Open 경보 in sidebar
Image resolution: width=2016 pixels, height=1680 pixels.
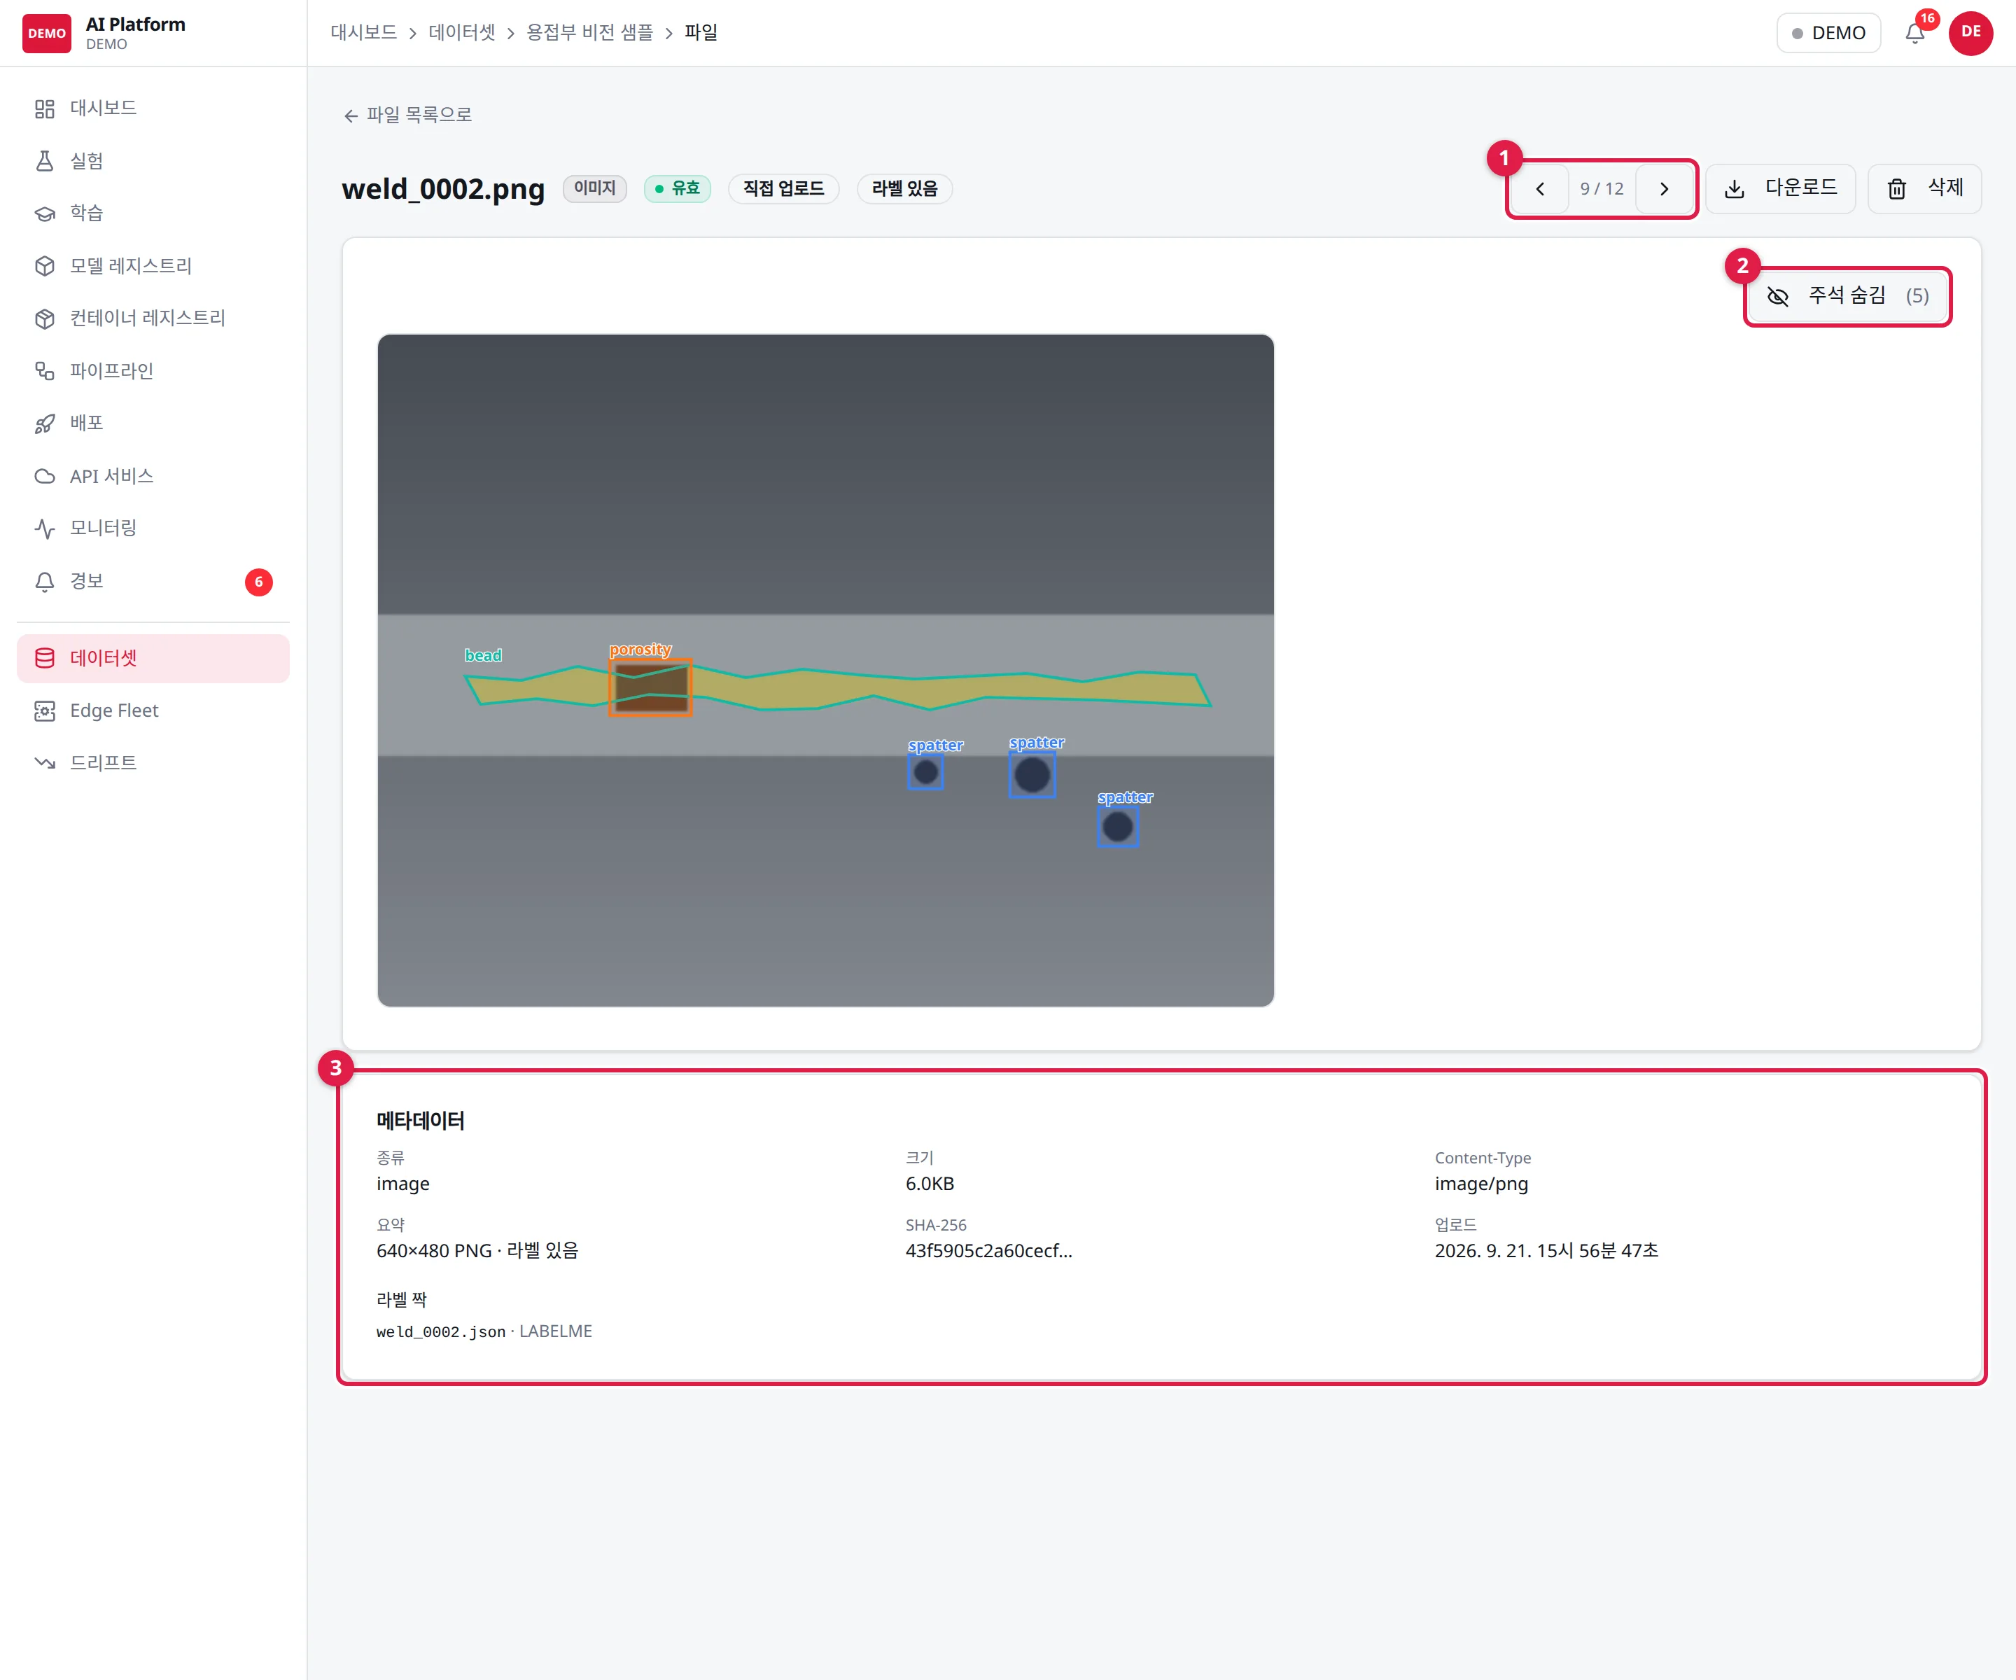[x=153, y=582]
